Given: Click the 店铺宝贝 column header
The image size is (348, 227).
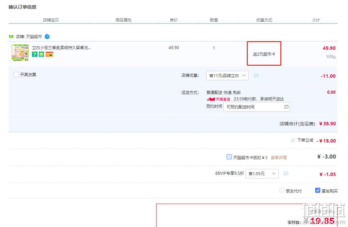Looking at the screenshot, I should coord(51,20).
